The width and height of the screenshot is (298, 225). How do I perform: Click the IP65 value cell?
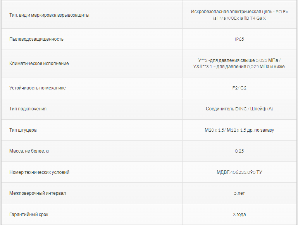239,39
